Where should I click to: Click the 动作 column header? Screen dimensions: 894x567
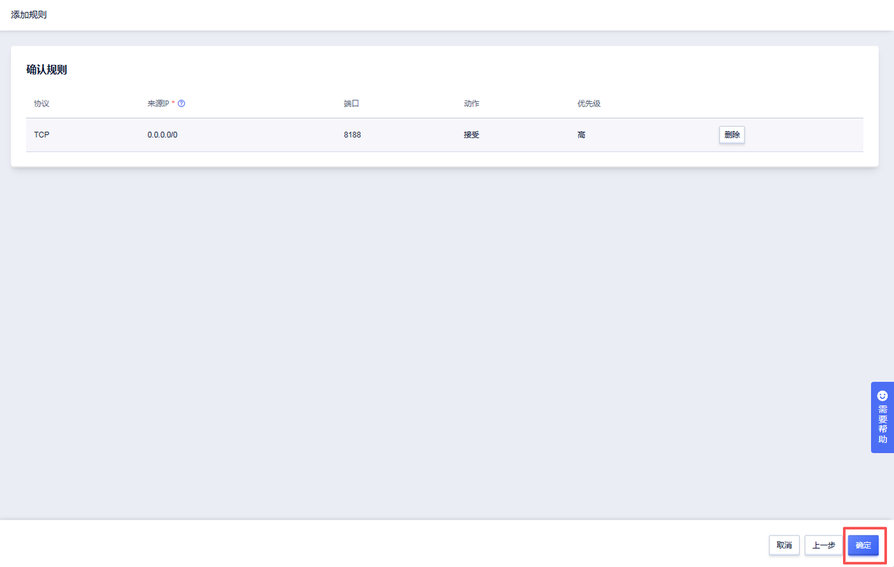471,104
